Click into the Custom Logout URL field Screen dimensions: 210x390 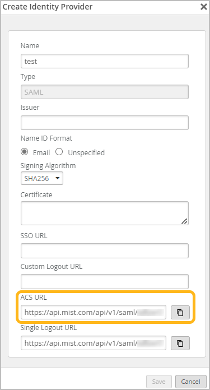pos(105,281)
